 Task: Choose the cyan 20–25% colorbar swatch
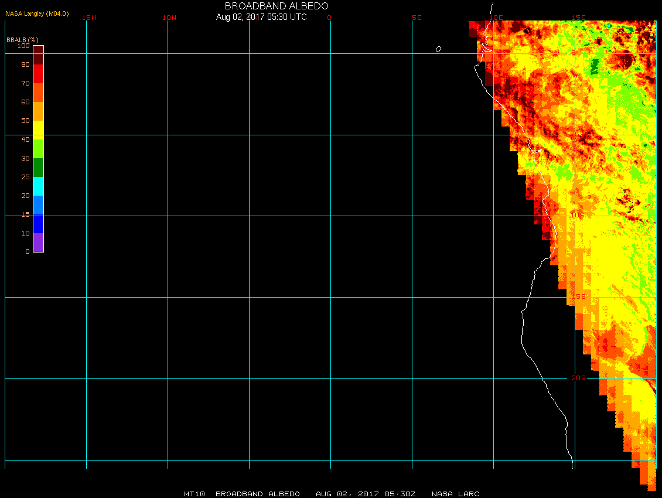coord(39,186)
